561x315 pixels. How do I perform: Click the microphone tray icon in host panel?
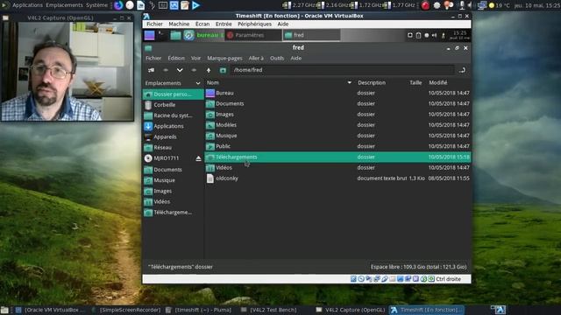[462, 5]
